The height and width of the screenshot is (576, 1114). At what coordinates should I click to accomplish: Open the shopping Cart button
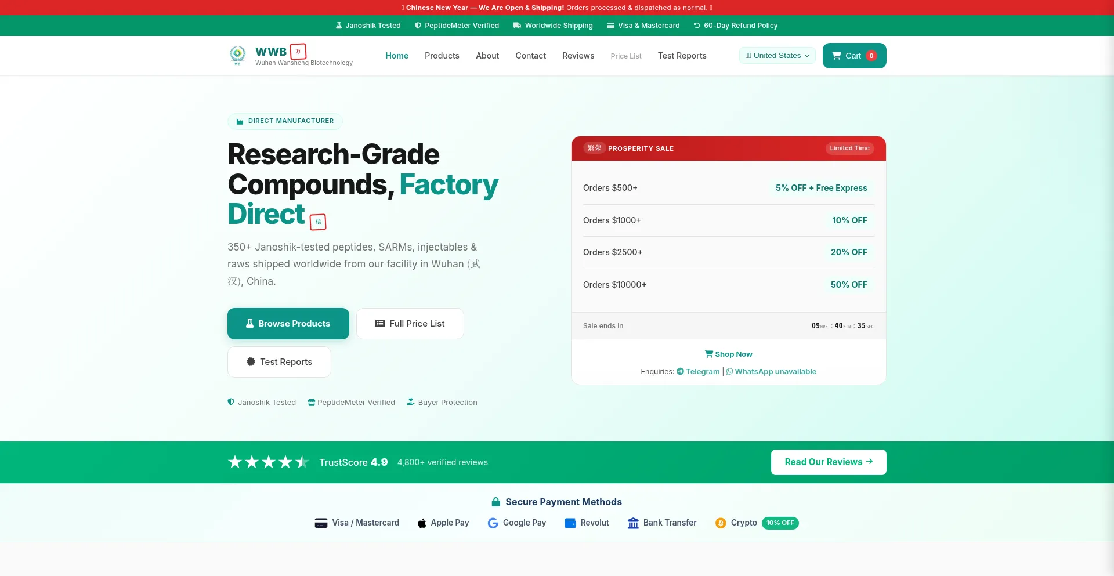(x=855, y=56)
